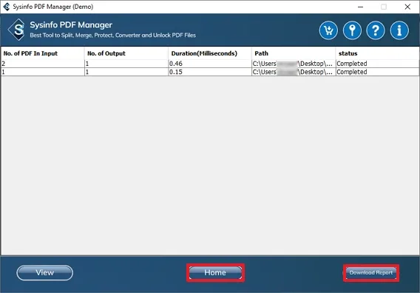The image size is (420, 293).
Task: Select the No. of PDF In Input column header
Action: click(43, 53)
